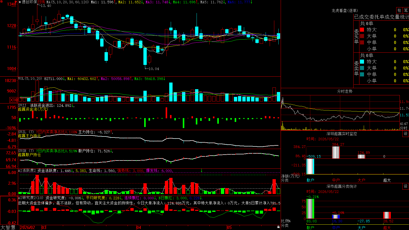409x230 pixels.
Task: Click the 超赢主力持仓 label
Action: [x=29, y=136]
